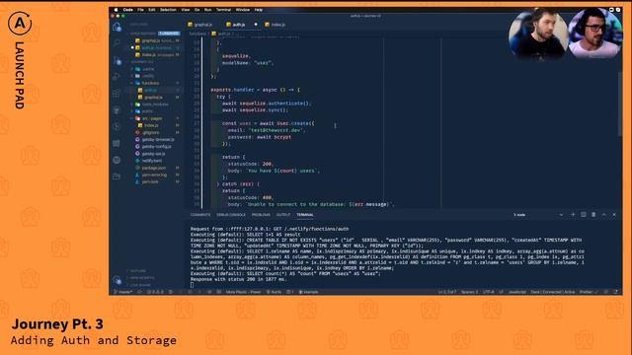This screenshot has height=355, width=632.
Task: Open the Selection menu
Action: coord(168,10)
